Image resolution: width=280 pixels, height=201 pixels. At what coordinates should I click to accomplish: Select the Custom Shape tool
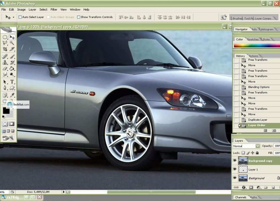pos(12,88)
